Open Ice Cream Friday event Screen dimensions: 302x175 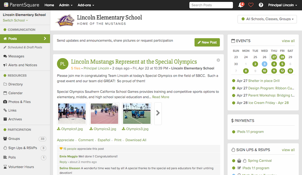click(268, 103)
